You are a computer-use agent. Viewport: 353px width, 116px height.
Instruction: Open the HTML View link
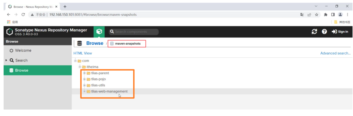pyautogui.click(x=82, y=53)
